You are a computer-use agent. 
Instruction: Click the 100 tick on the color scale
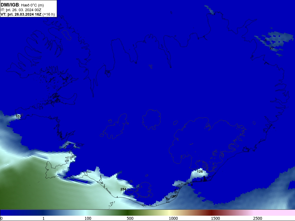[88, 218]
